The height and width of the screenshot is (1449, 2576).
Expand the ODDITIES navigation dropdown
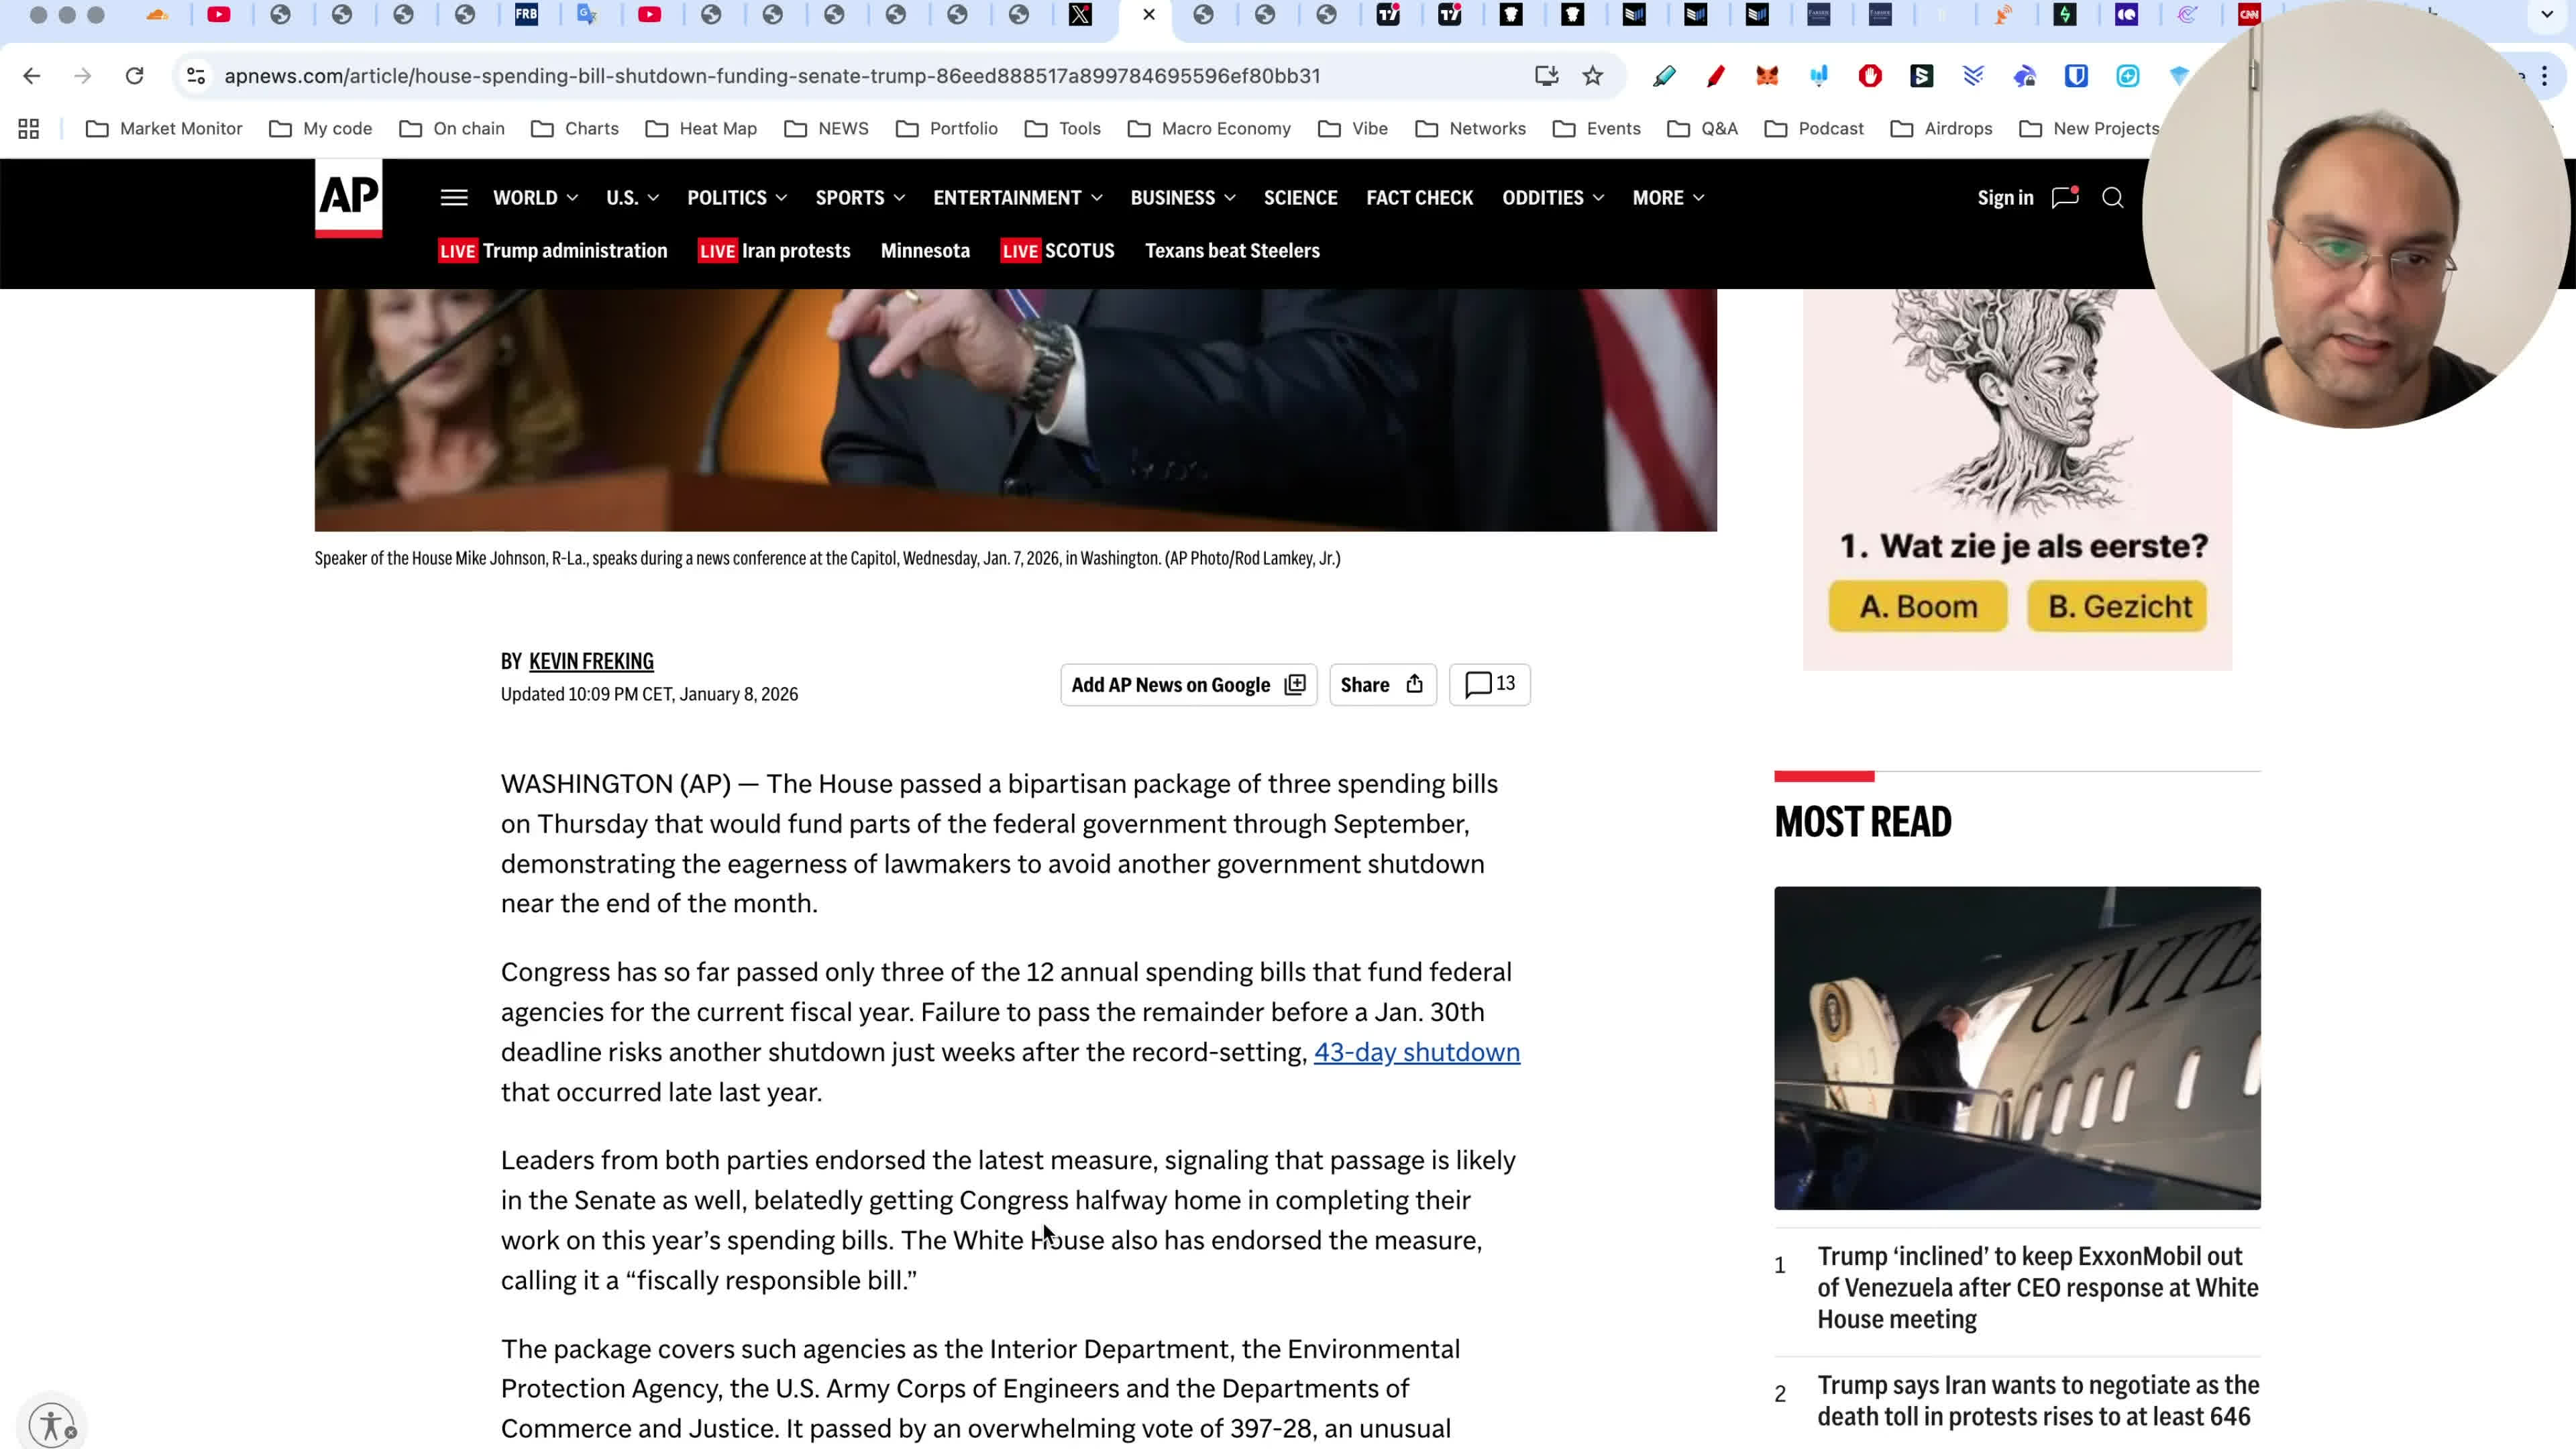pos(1553,198)
